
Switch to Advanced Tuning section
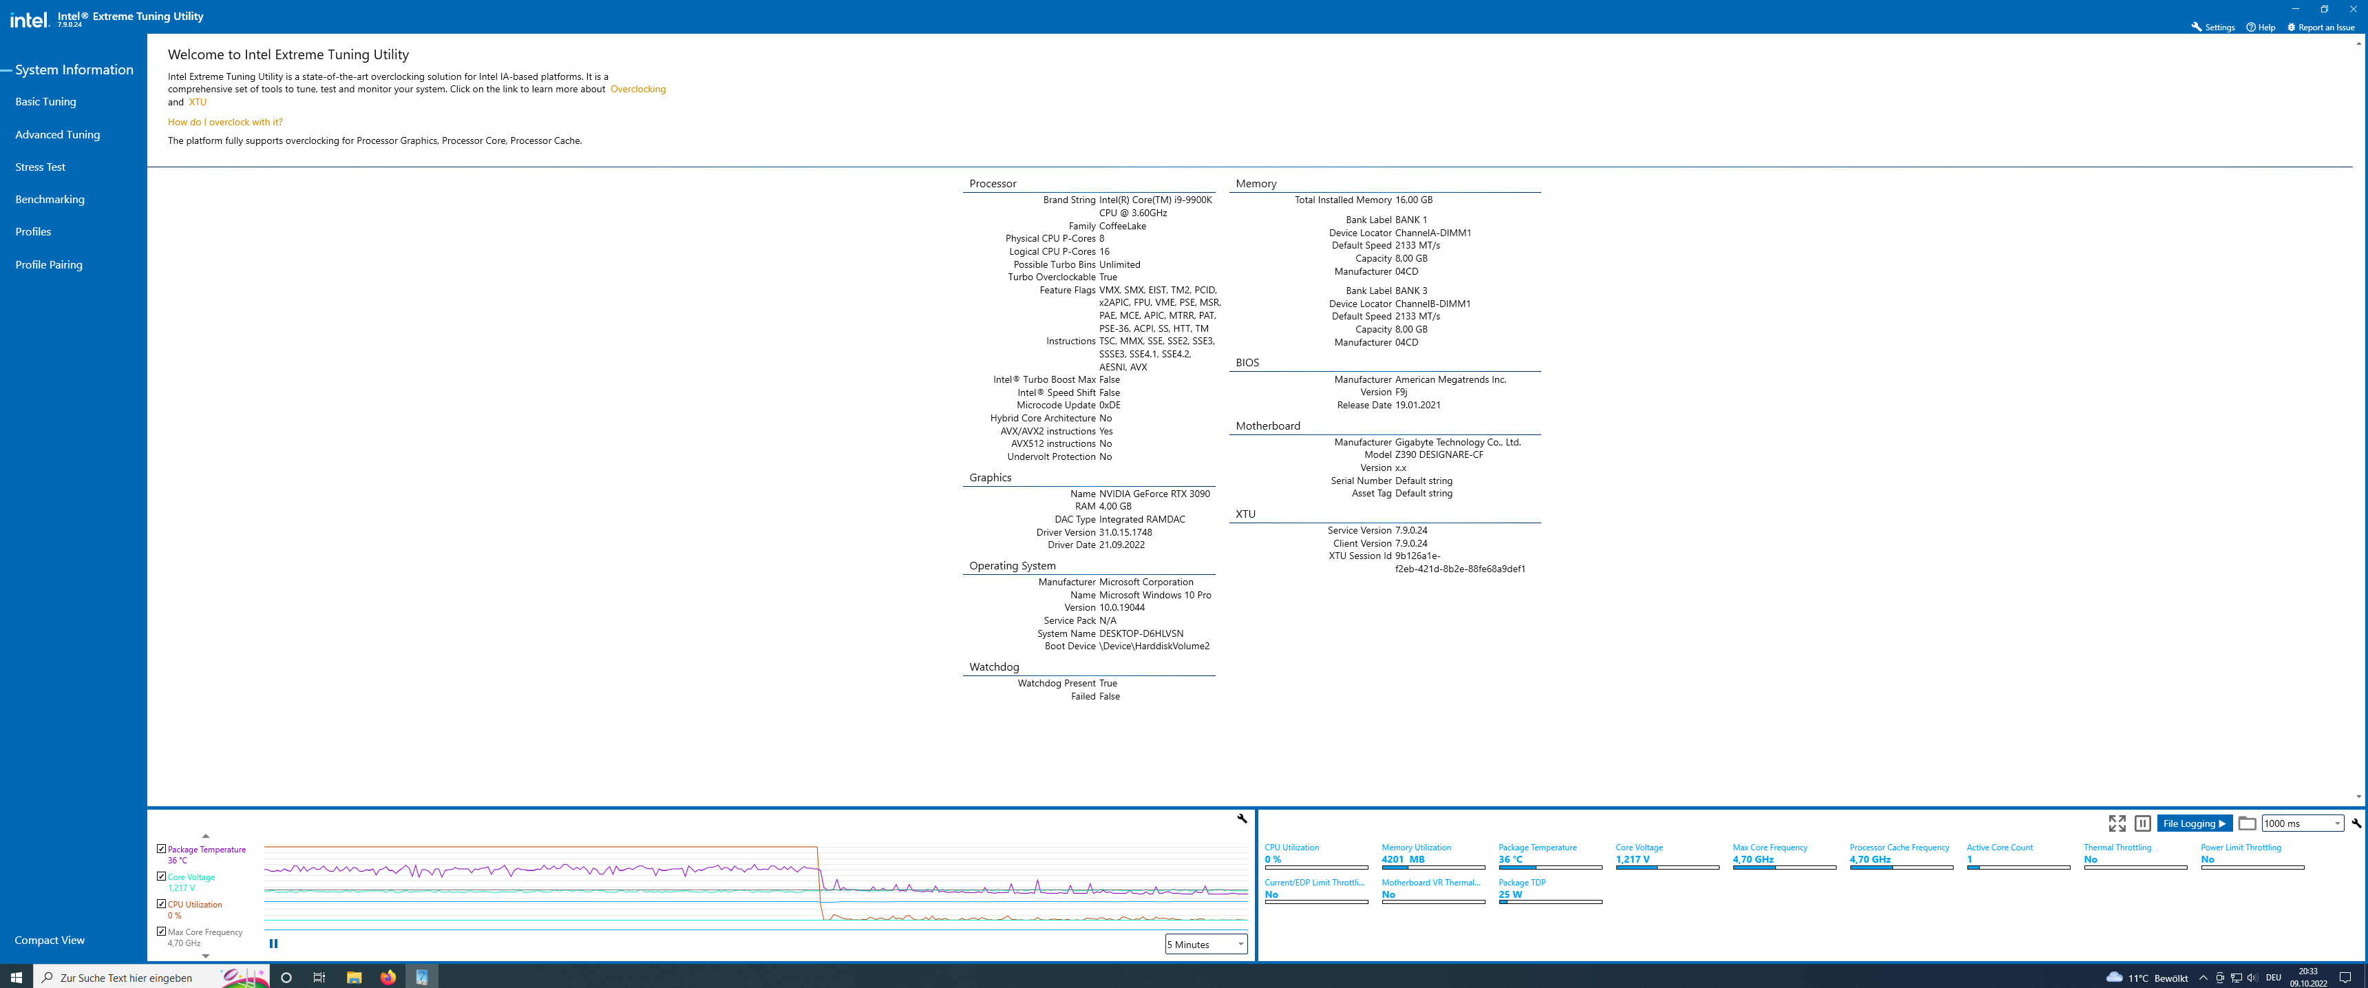[57, 134]
